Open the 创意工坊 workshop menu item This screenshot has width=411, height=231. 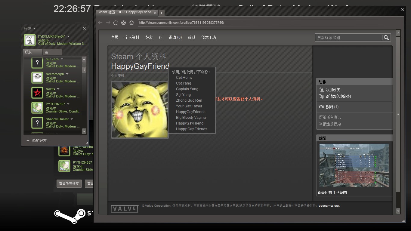(x=209, y=38)
